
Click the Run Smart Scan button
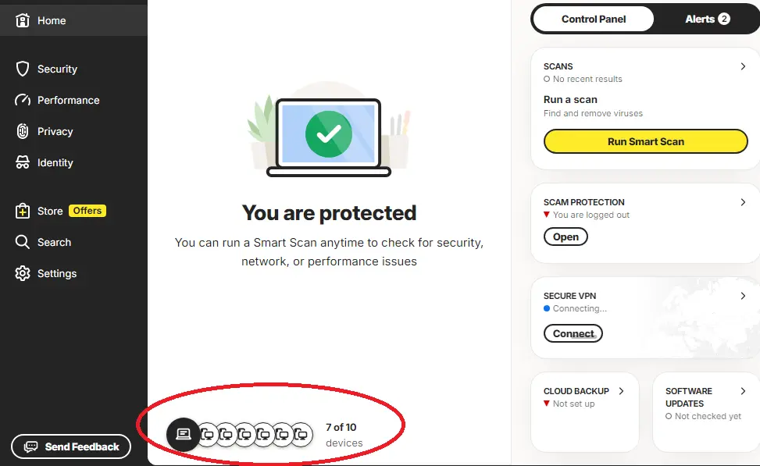(646, 141)
